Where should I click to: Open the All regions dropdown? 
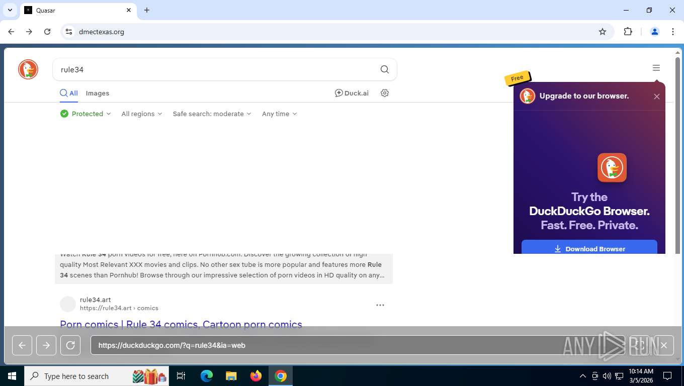click(142, 114)
